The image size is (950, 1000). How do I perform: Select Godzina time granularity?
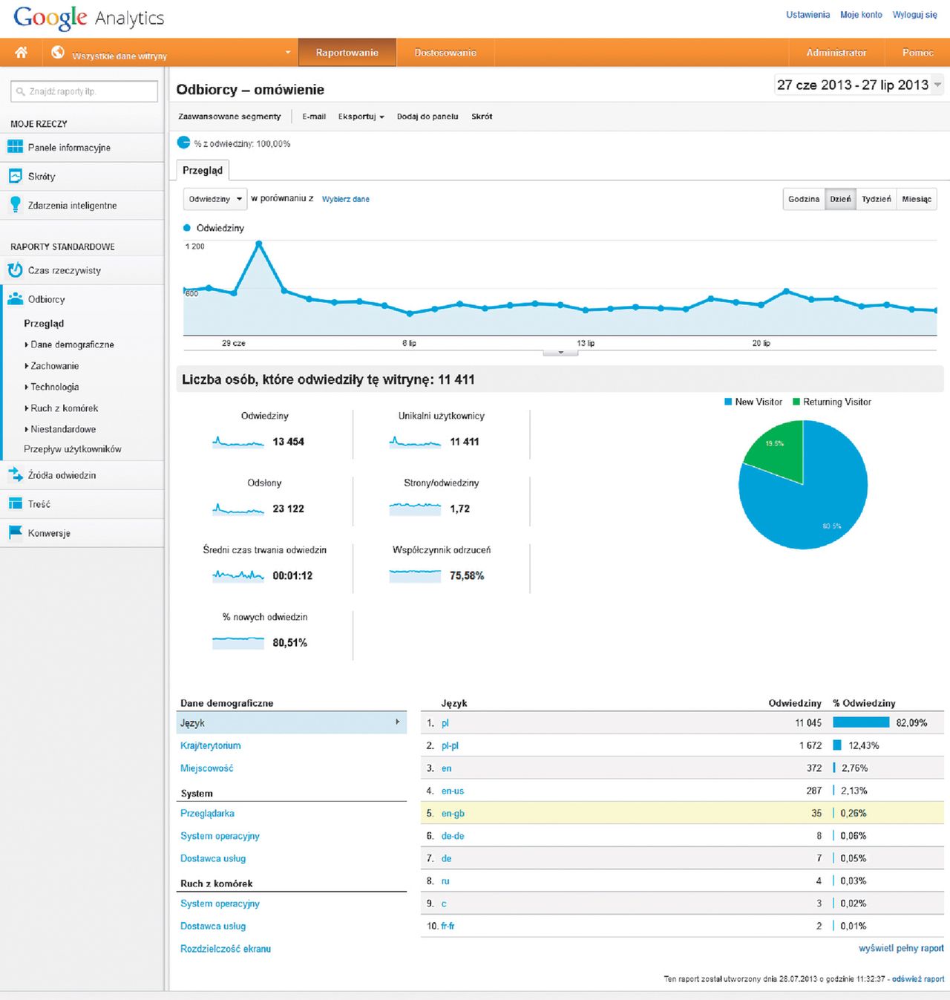tap(804, 199)
